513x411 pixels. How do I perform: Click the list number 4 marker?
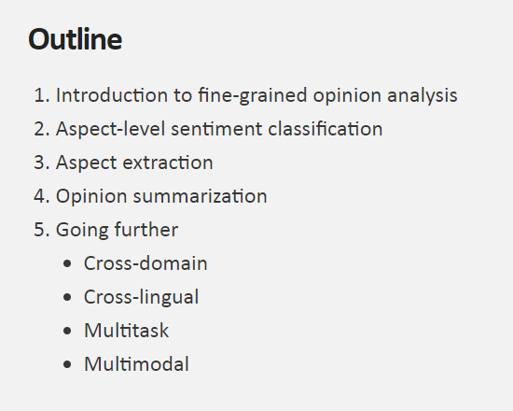[42, 196]
